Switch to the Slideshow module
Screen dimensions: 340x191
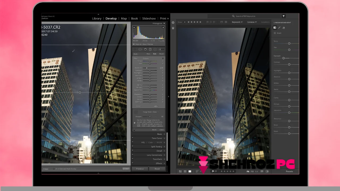(x=149, y=19)
